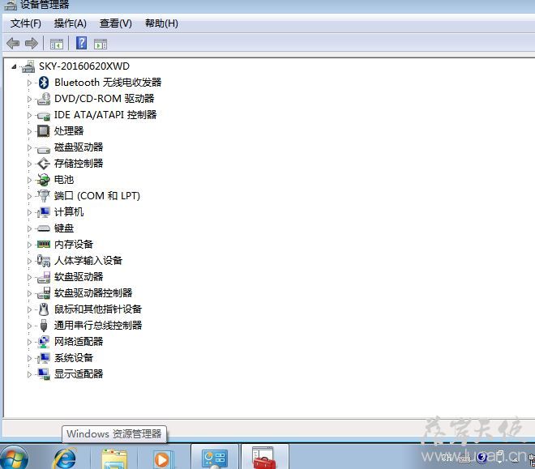535x469 pixels.
Task: Click the network adapters icon
Action: pos(44,342)
